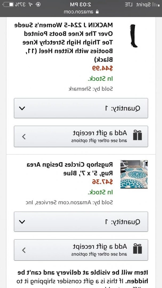Screen dimensions: 162x288
Task: Tap the arrow on rug gift receipt row
Action: tap(24, 250)
